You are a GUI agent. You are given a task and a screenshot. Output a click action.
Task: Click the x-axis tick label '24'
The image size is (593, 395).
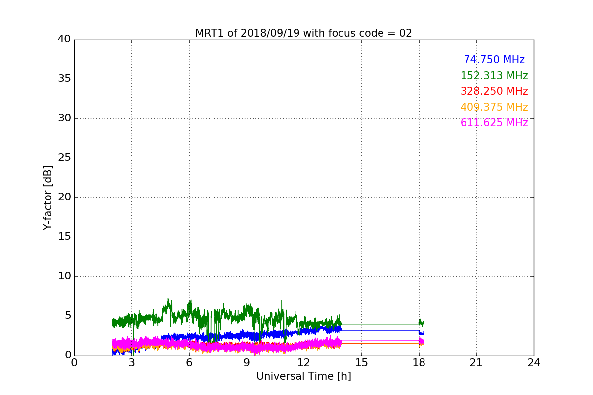(534, 363)
